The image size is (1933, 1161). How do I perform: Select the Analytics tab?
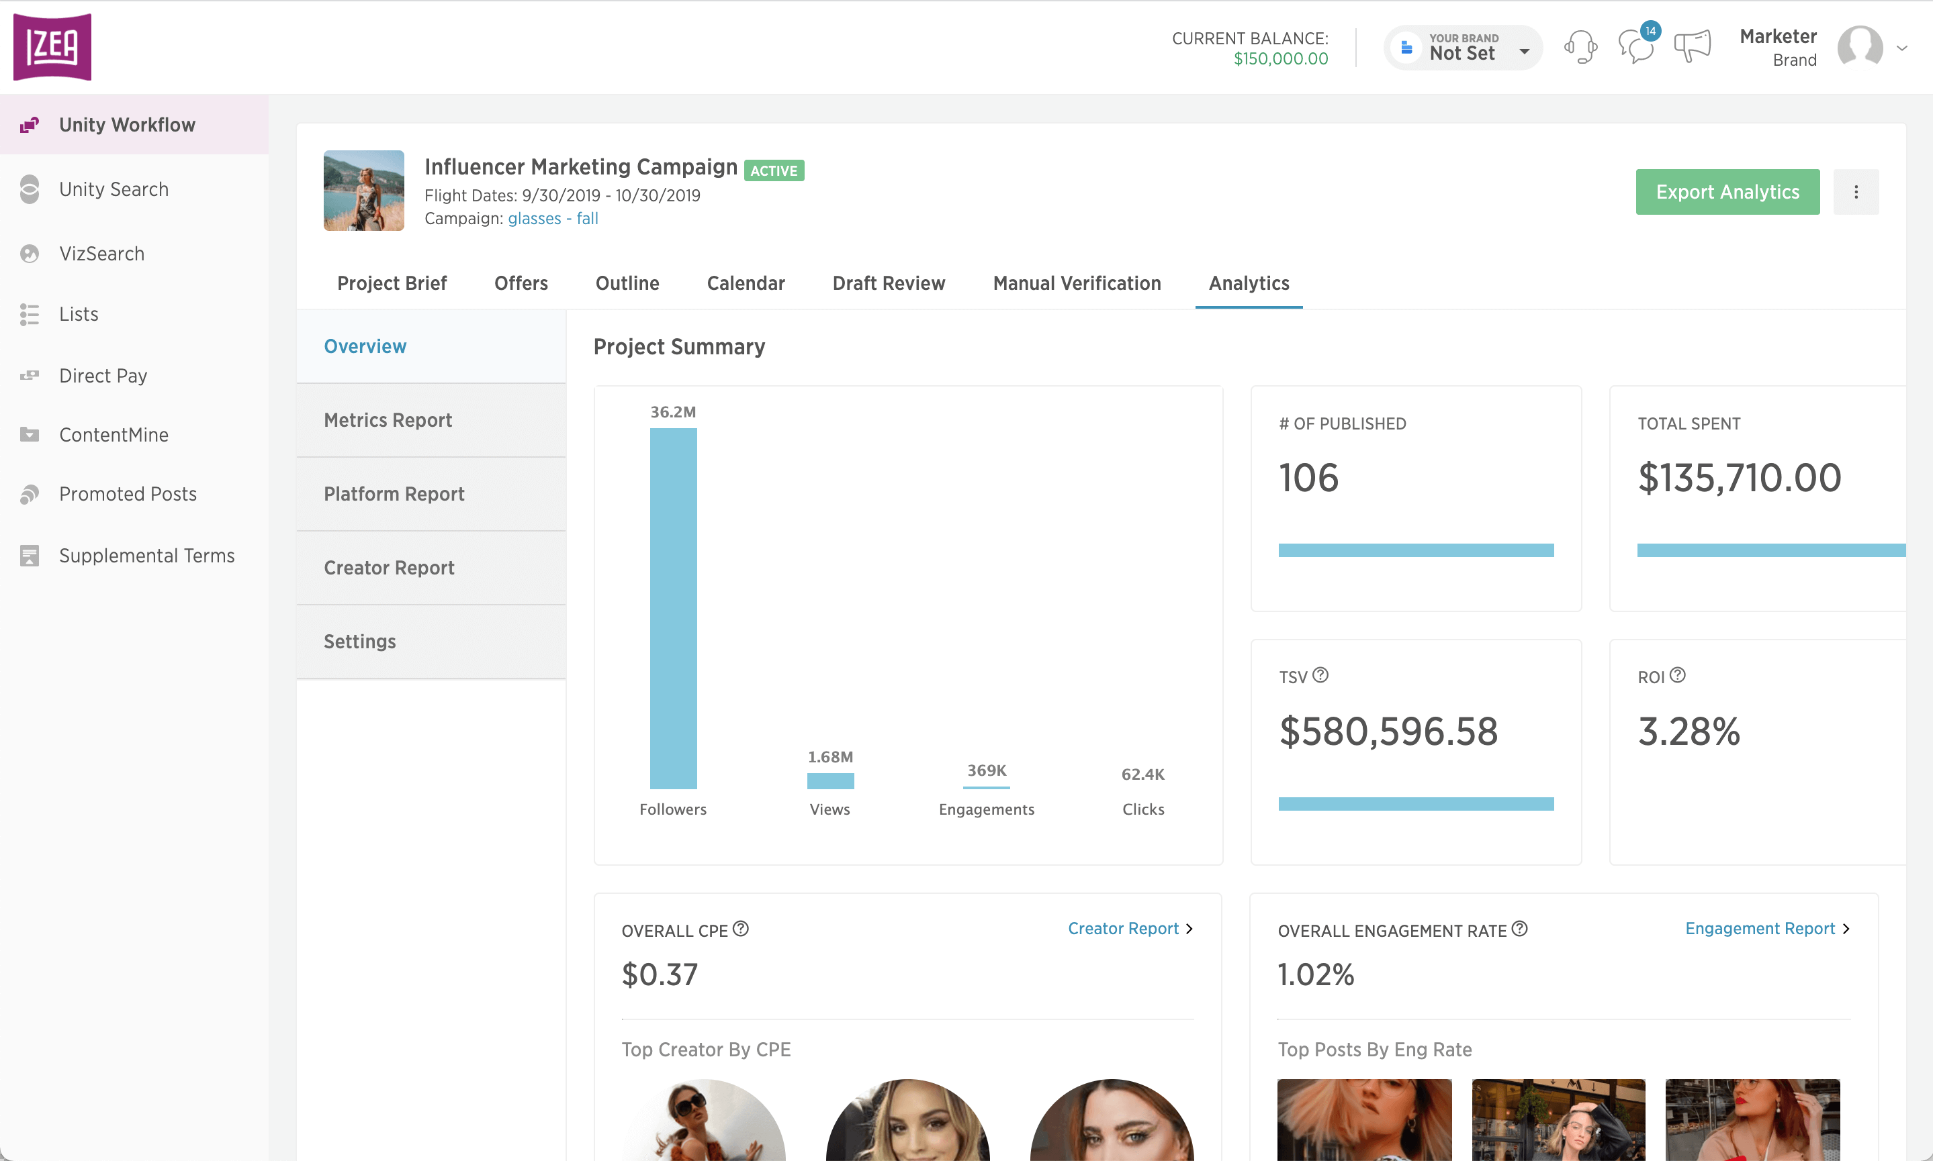coord(1249,283)
